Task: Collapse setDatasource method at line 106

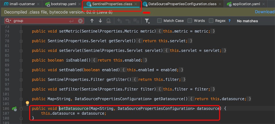Action: click(x=21, y=109)
